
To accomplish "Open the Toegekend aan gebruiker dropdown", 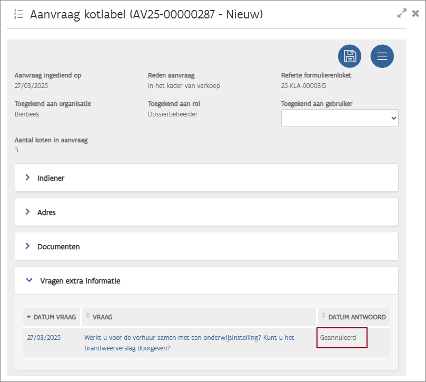I will pos(340,119).
